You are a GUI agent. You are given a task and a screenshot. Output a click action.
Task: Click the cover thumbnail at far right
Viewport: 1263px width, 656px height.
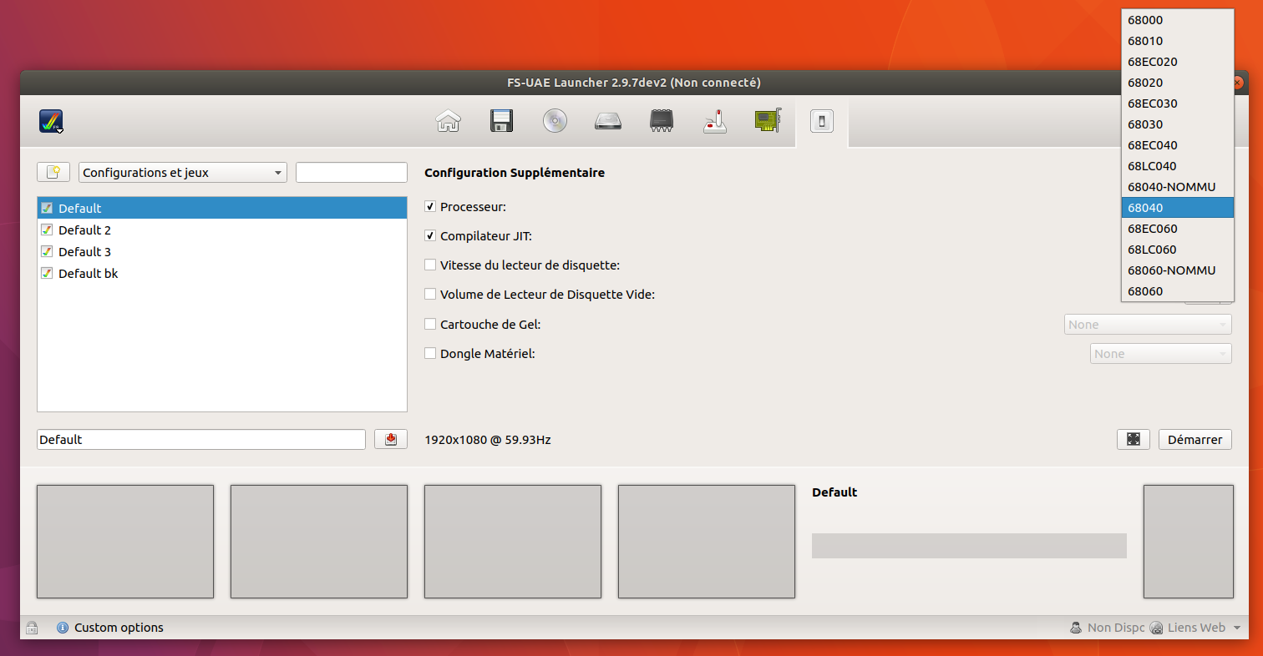1189,542
